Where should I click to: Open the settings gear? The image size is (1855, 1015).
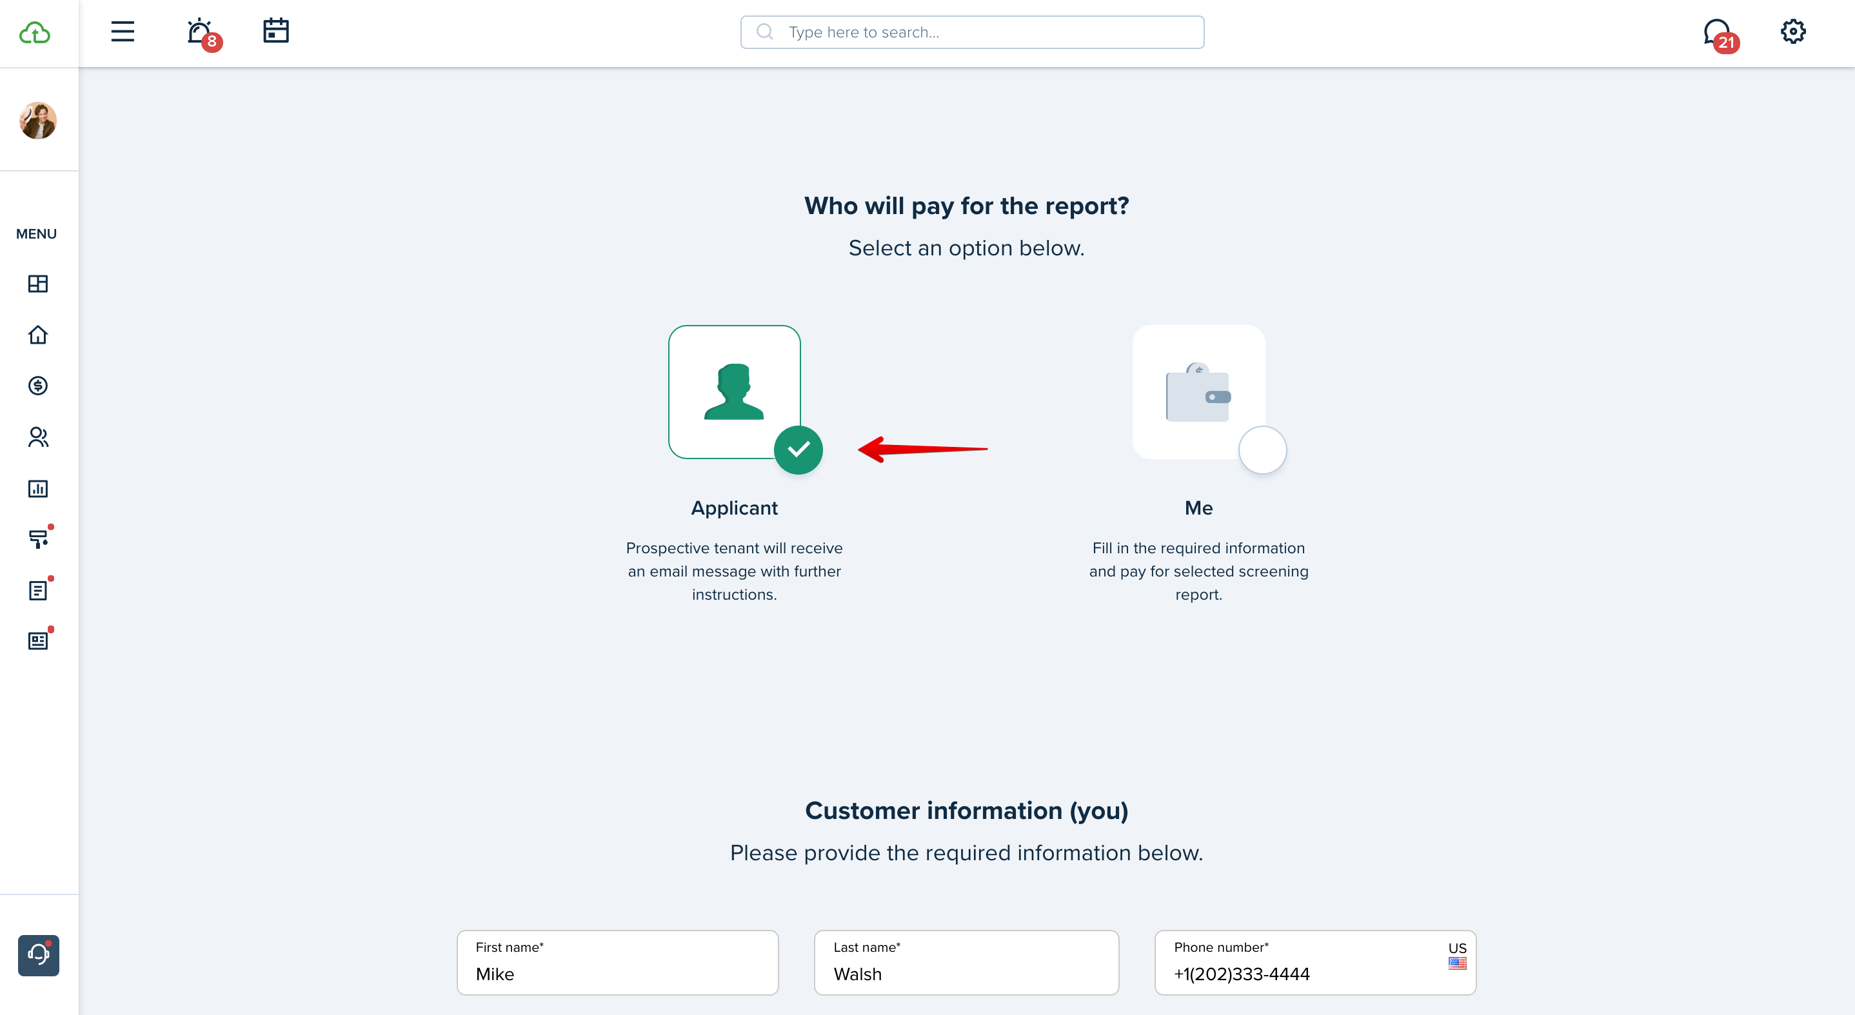(x=1793, y=32)
